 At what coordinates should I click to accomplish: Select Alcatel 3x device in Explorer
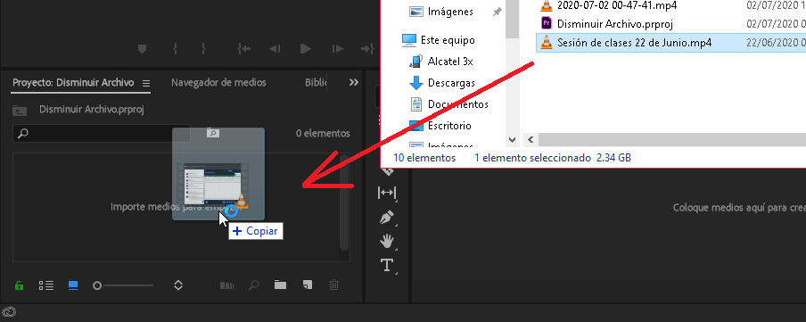441,62
